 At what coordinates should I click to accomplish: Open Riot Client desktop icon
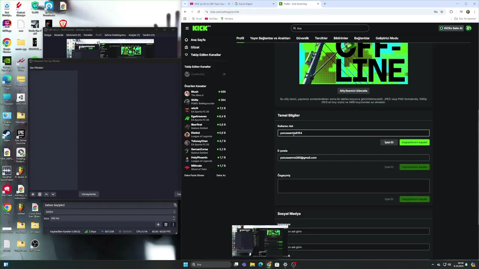tap(7, 191)
